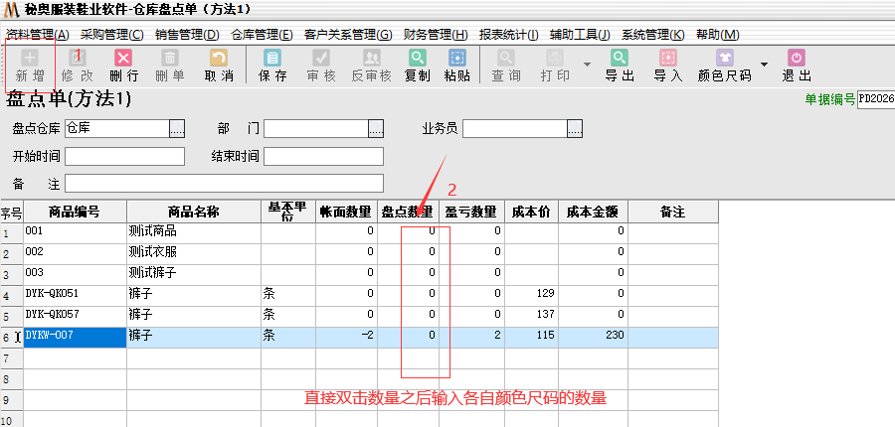The width and height of the screenshot is (895, 427).
Task: Open the 颜色尺码 (Color size) tool
Action: pos(724,66)
